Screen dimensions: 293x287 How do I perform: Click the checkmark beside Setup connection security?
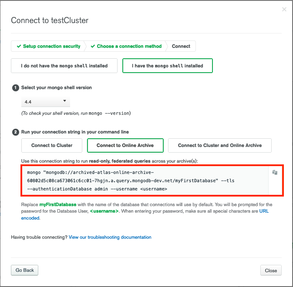[19, 46]
